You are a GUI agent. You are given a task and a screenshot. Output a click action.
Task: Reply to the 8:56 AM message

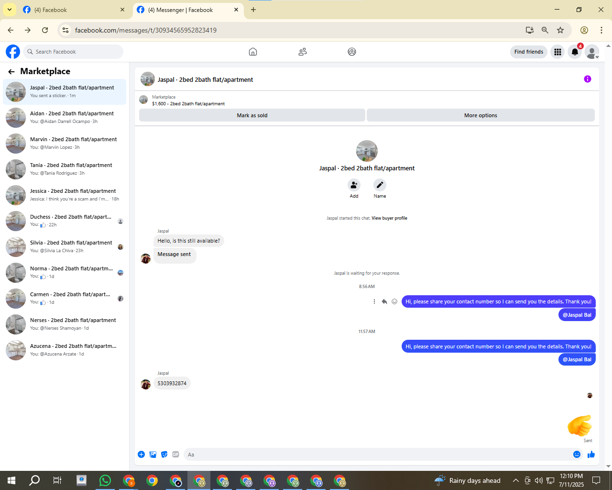pos(384,301)
